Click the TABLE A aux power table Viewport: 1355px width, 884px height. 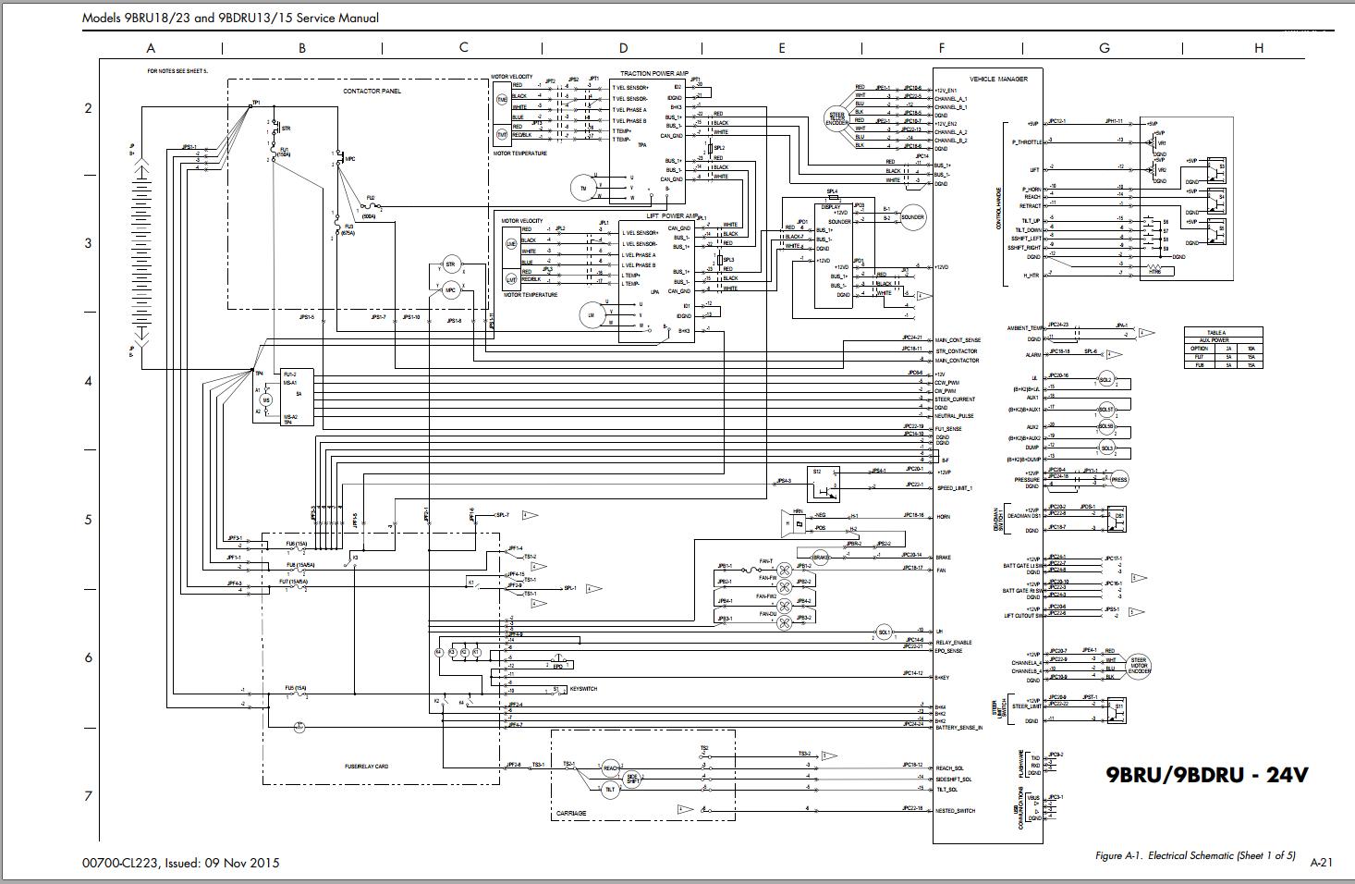pos(1223,348)
